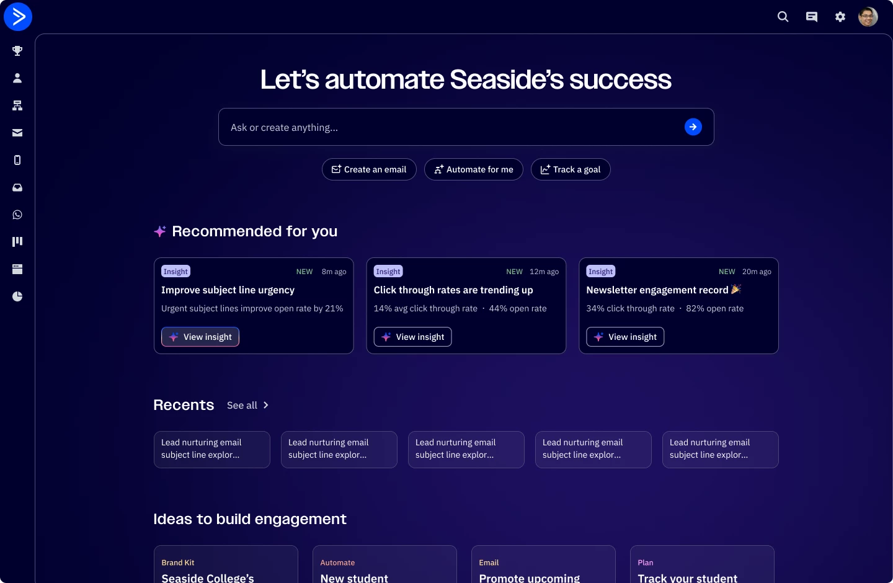This screenshot has width=893, height=583.
Task: Open the deals pipeline board sidebar icon
Action: [x=17, y=242]
